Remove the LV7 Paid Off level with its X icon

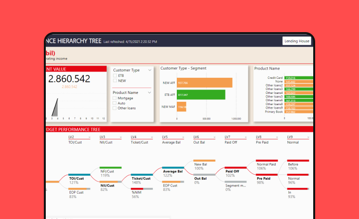coord(246,137)
